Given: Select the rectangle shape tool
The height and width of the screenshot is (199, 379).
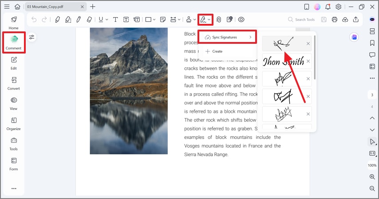Looking at the screenshot, I should [148, 19].
